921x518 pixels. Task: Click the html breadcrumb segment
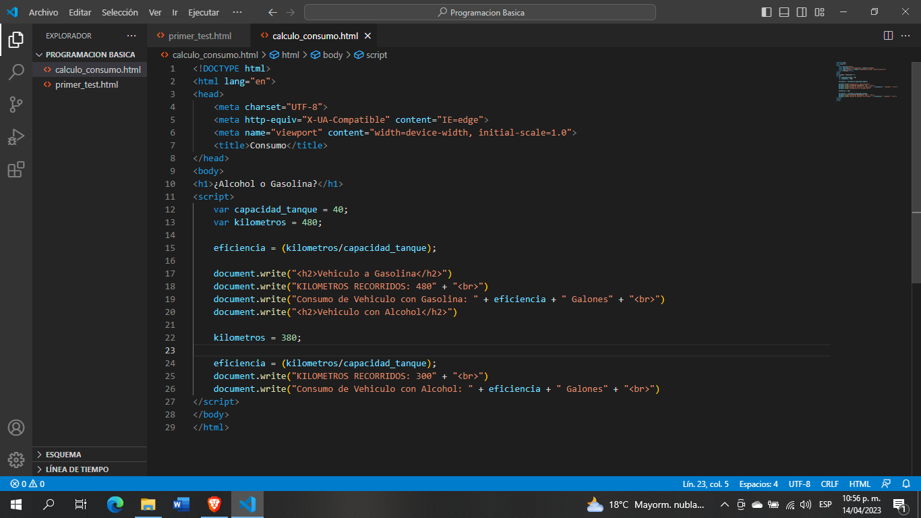[285, 55]
